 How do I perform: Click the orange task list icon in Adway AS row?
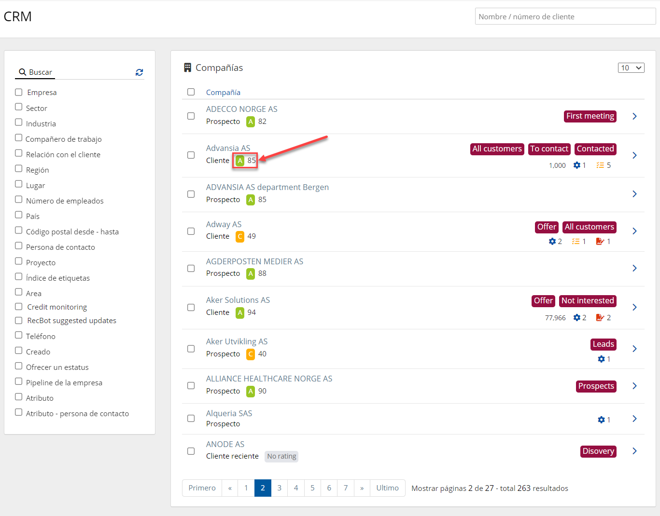(576, 242)
